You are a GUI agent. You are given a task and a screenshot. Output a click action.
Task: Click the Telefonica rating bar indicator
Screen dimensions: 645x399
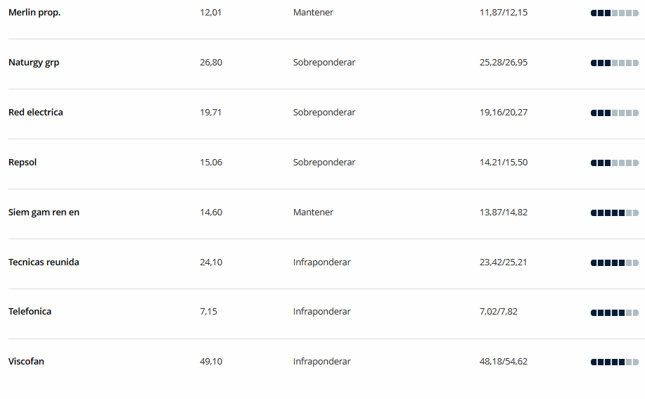pos(615,312)
